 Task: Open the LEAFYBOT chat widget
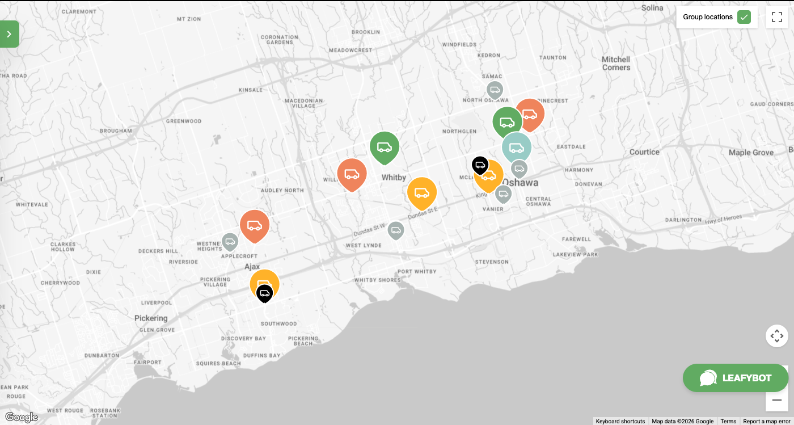click(736, 378)
